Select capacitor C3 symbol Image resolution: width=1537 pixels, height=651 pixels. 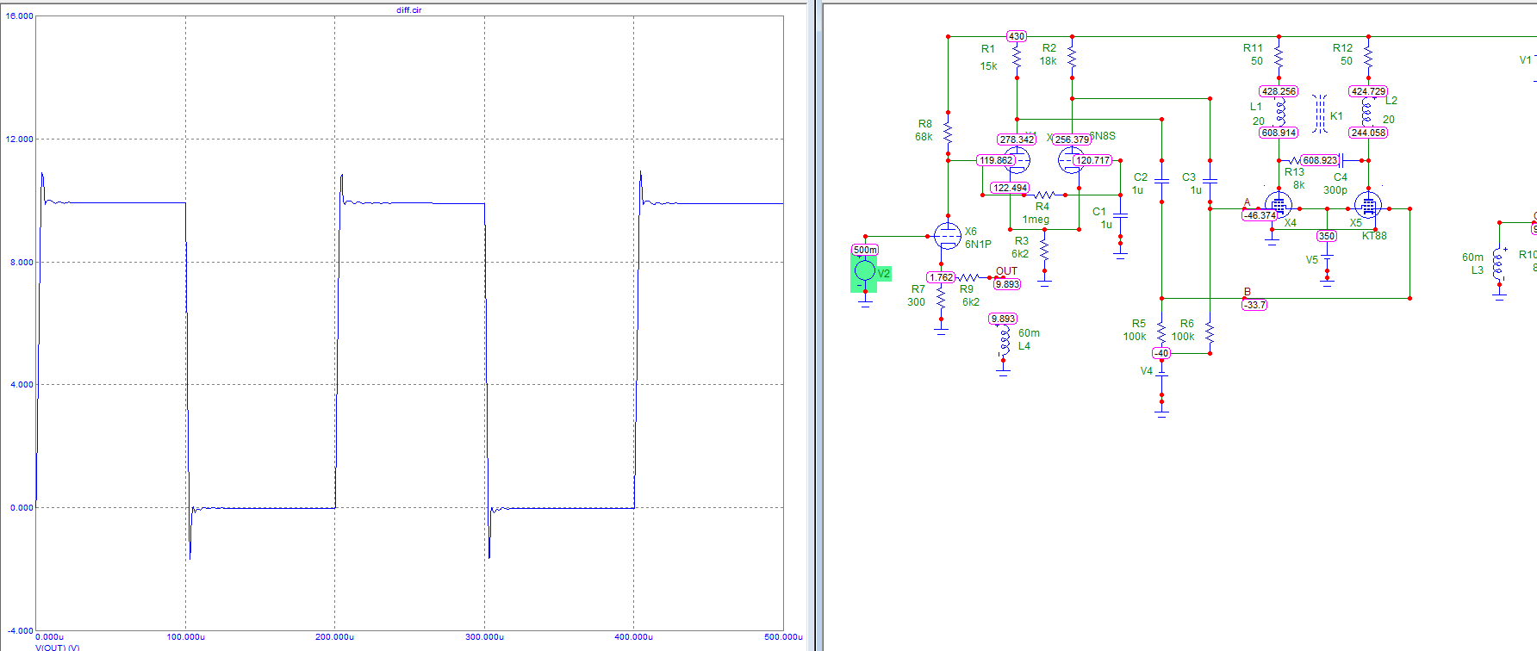pyautogui.click(x=1210, y=181)
